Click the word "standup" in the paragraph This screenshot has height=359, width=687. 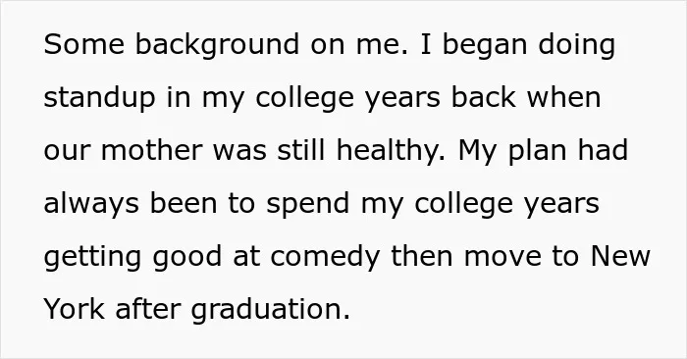99,99
